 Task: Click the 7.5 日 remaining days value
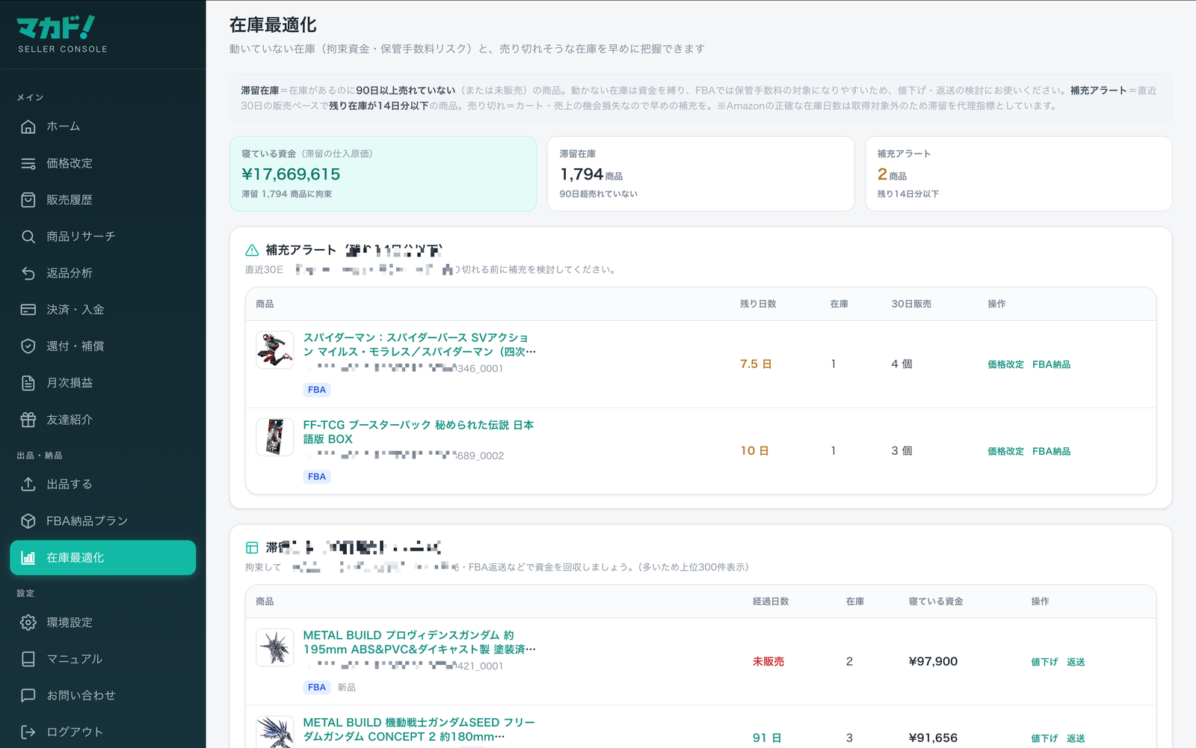[756, 364]
